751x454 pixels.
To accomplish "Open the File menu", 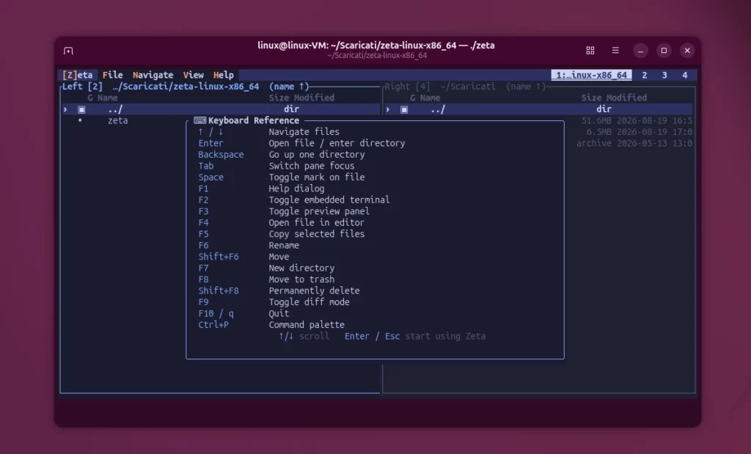I will pyautogui.click(x=112, y=76).
